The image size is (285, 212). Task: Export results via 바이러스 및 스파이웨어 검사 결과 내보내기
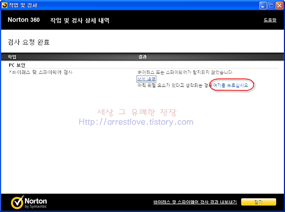pos(195,202)
